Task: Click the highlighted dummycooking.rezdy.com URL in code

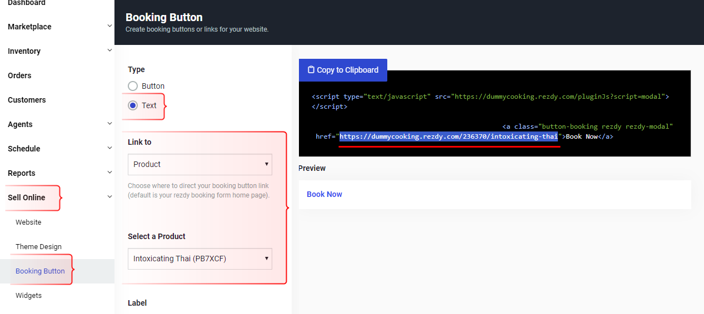Action: point(448,136)
